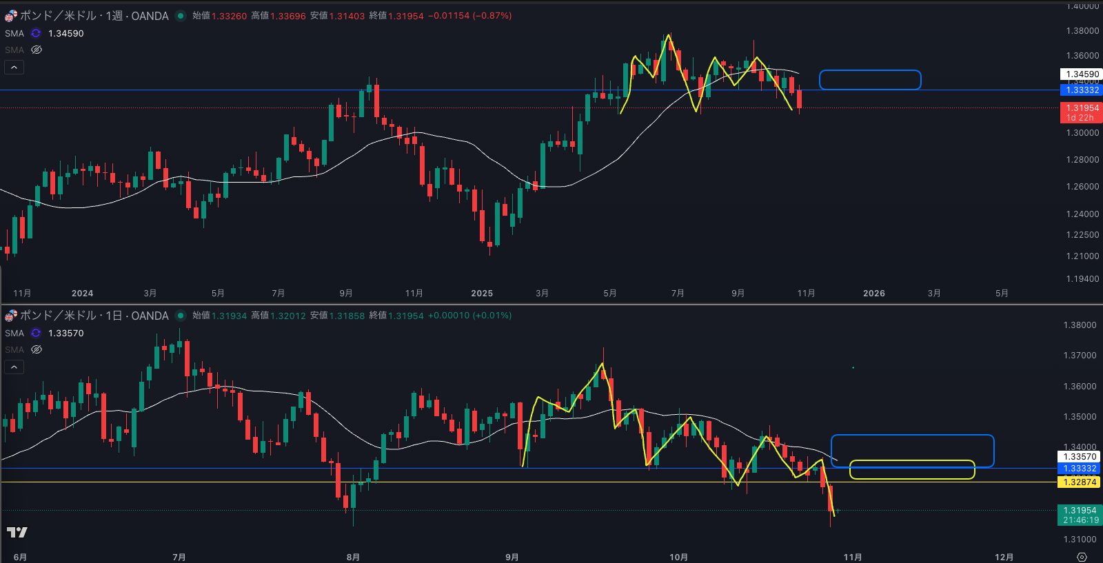Click the TradingView logo in the daily chart
This screenshot has height=563, width=1103.
tap(17, 532)
